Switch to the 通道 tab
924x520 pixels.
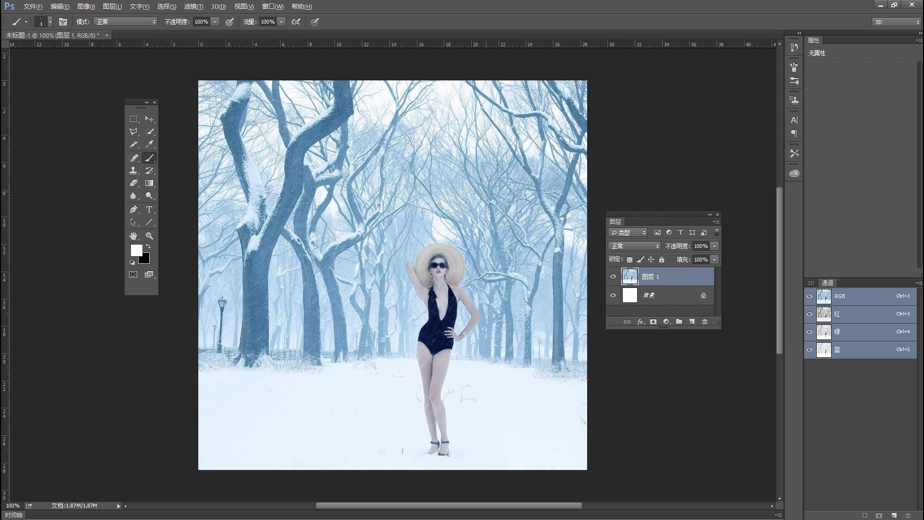[827, 283]
